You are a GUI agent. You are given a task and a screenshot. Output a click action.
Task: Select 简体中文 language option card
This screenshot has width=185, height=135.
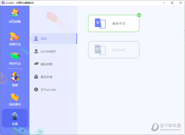114,23
